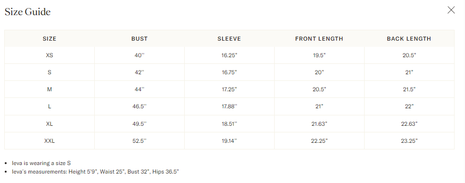The height and width of the screenshot is (183, 465).
Task: Click the FRONT LENGTH column header
Action: point(319,39)
